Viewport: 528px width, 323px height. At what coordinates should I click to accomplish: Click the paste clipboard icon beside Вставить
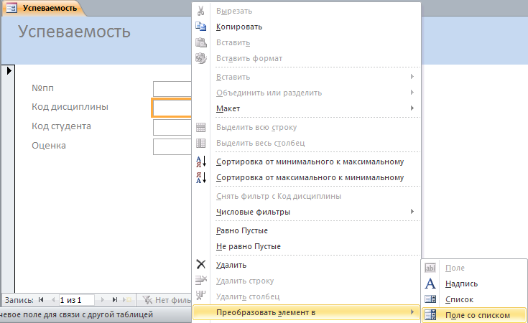click(x=200, y=42)
